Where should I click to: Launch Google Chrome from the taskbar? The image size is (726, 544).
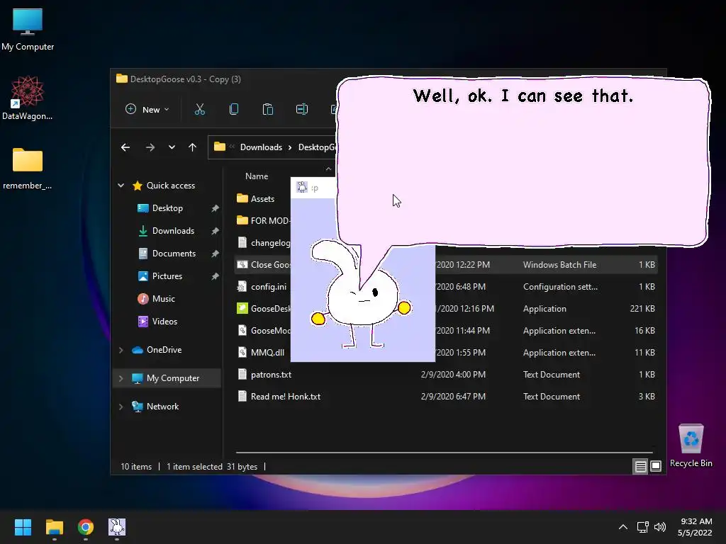tap(86, 527)
